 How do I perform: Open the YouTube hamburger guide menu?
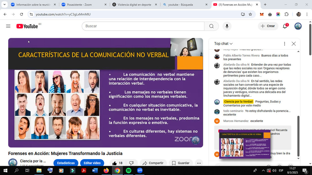8,26
